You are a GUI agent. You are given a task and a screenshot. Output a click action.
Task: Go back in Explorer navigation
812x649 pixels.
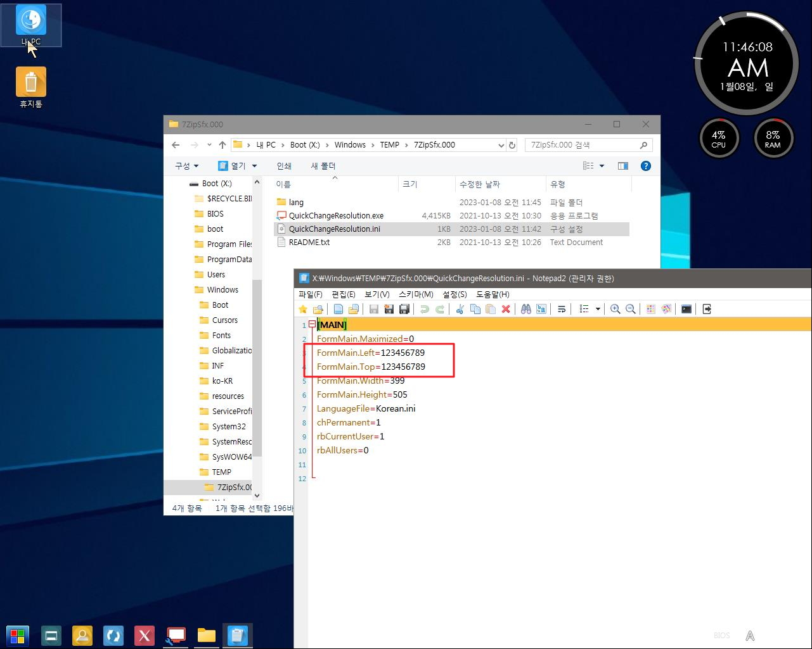point(176,145)
